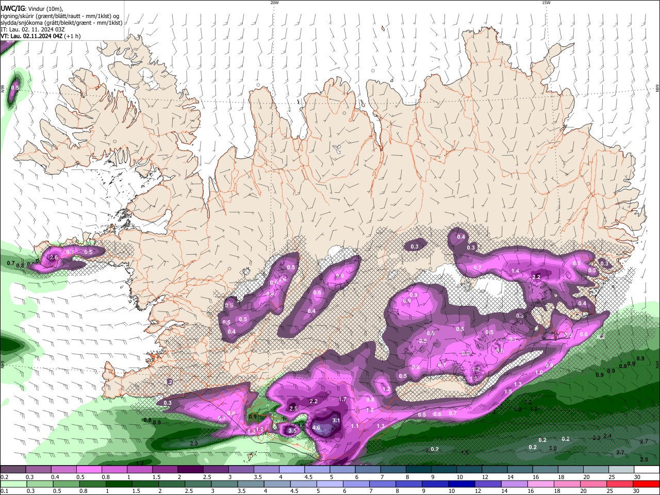The width and height of the screenshot is (660, 495).
Task: Select light grey snow swatch starting at 25
Action: point(620,470)
